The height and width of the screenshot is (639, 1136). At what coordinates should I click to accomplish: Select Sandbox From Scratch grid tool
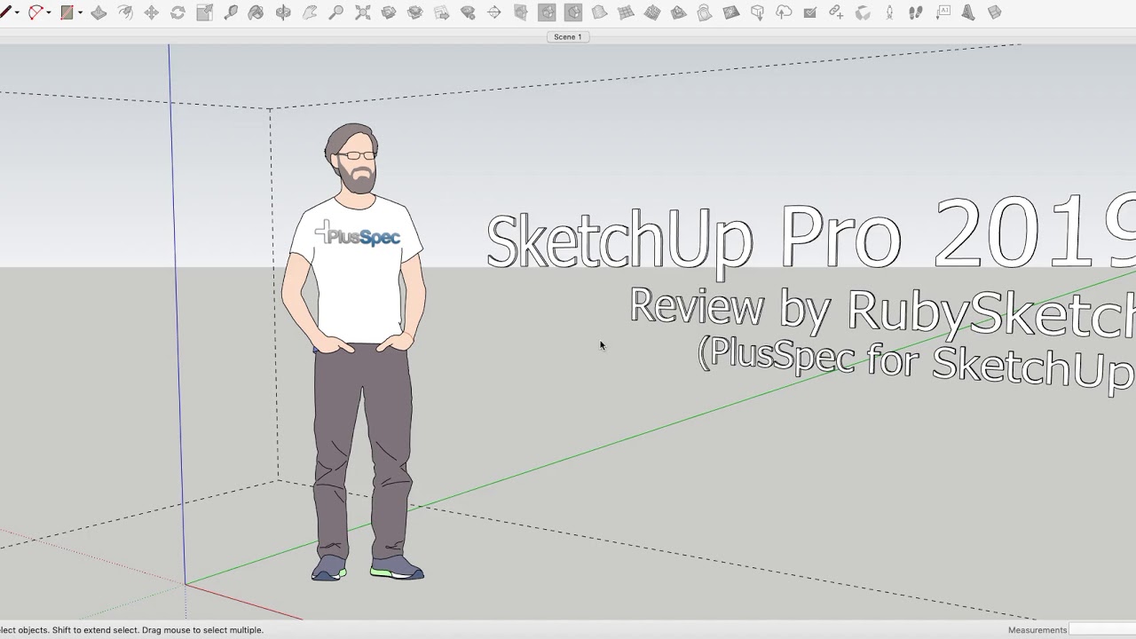626,12
